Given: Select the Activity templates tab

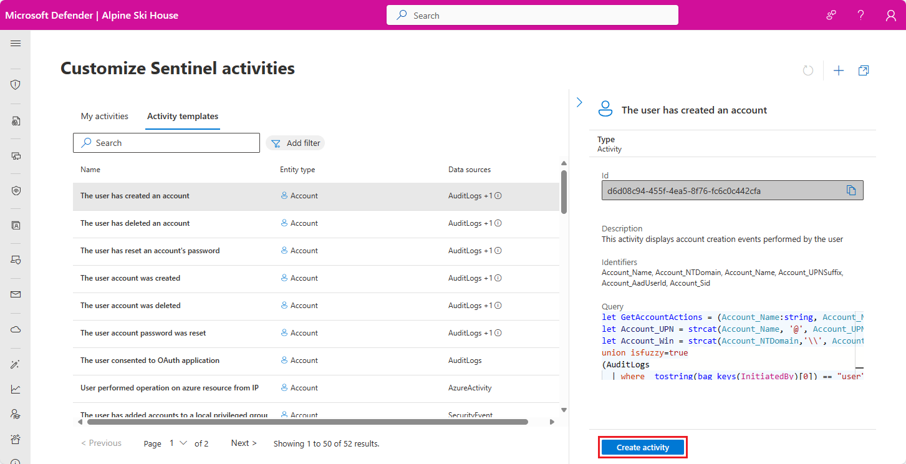Looking at the screenshot, I should pyautogui.click(x=183, y=116).
